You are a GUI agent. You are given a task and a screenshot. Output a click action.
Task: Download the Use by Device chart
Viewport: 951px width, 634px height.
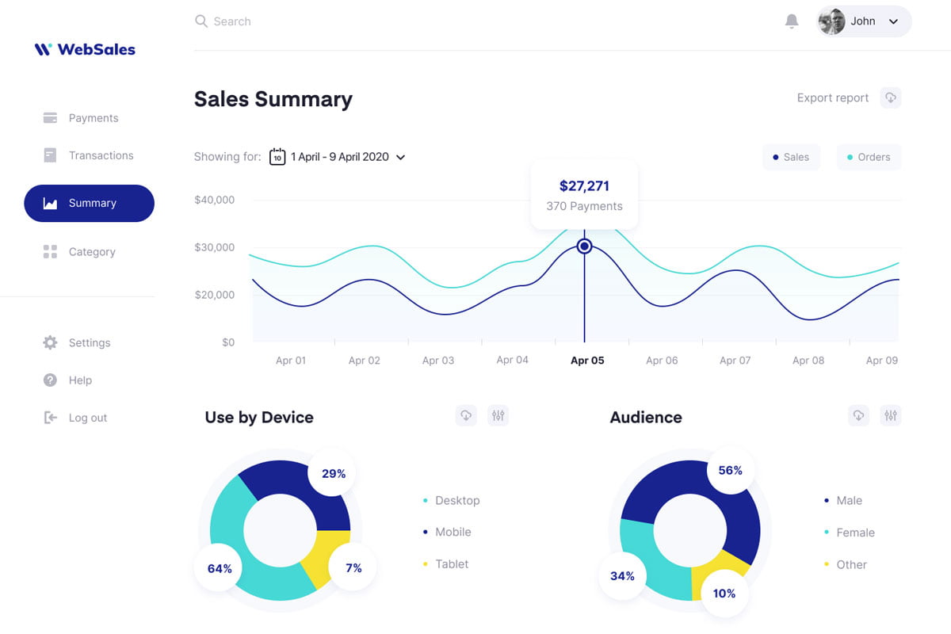(466, 415)
